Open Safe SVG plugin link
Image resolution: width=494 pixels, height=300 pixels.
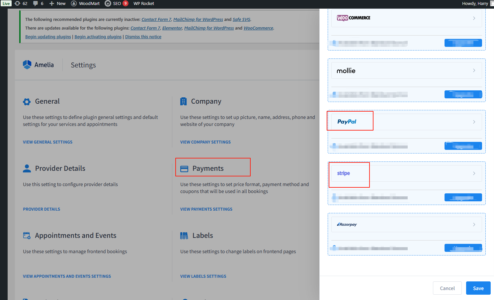[x=241, y=20]
